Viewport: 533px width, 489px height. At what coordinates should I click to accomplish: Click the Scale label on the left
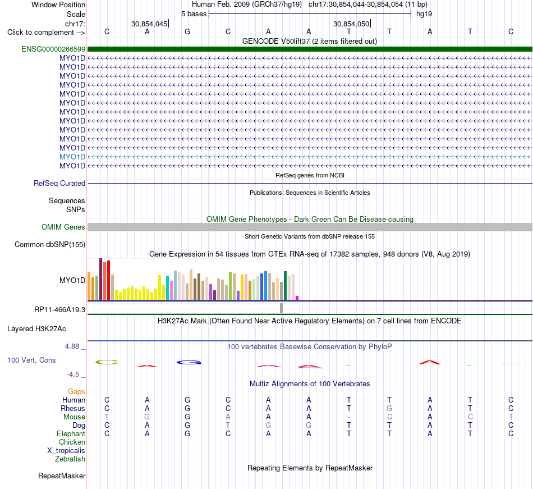pyautogui.click(x=76, y=14)
